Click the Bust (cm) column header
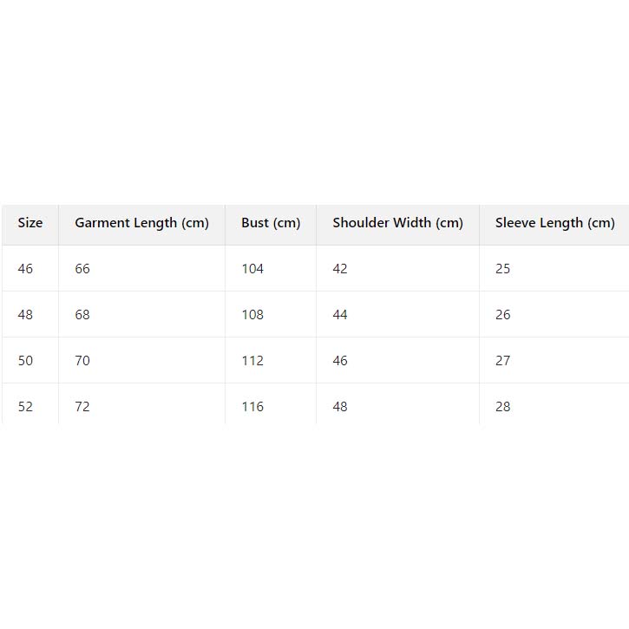629x629 pixels. pyautogui.click(x=271, y=223)
